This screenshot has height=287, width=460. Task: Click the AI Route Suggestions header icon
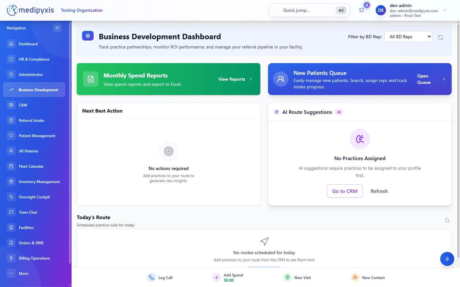click(276, 112)
